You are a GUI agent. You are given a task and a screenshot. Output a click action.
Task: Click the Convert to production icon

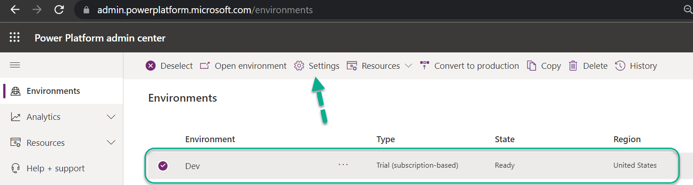(x=425, y=66)
